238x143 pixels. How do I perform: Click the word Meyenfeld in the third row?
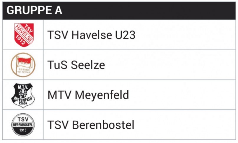[102, 95]
